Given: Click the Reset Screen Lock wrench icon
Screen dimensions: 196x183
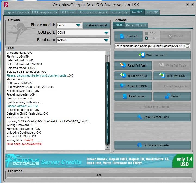Looking at the screenshot, I should tap(140, 117).
